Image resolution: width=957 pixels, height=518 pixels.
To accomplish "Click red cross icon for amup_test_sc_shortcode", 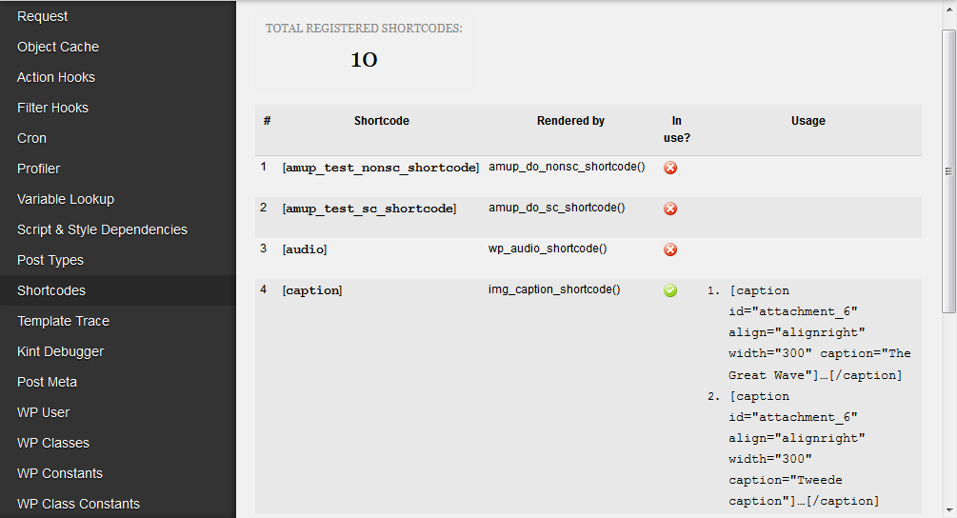I will [x=670, y=209].
